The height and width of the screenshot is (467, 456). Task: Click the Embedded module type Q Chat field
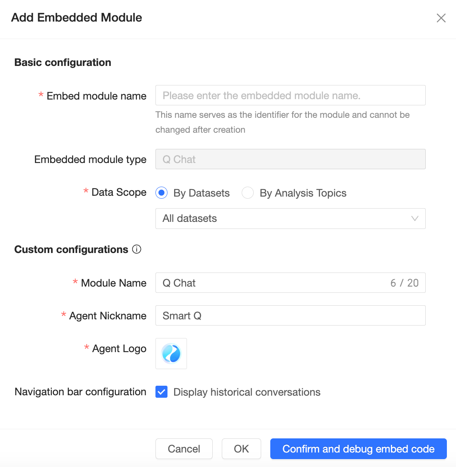click(x=290, y=159)
